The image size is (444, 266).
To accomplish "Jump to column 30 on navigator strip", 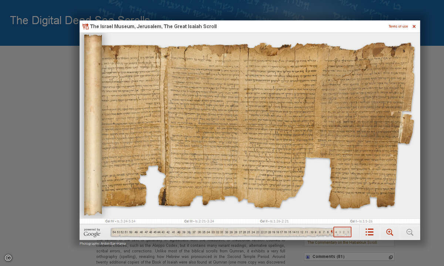I will click(226, 232).
